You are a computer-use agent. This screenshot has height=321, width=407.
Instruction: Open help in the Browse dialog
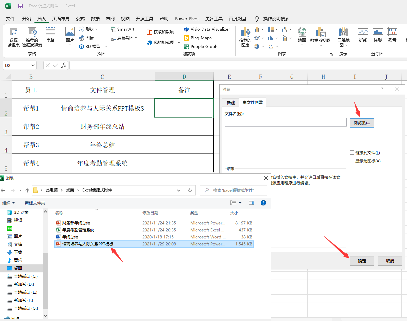click(263, 203)
